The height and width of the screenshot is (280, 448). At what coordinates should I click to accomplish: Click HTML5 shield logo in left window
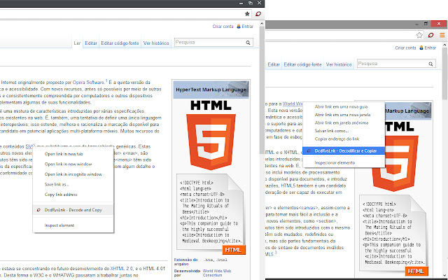(x=211, y=141)
